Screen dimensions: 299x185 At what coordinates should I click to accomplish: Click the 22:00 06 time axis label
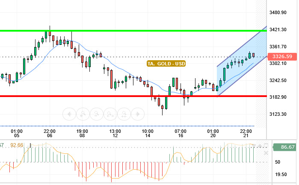coord(49,133)
